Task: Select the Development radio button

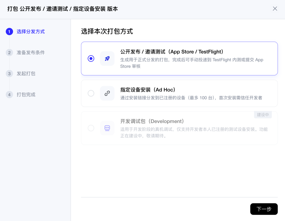Action: pyautogui.click(x=91, y=128)
